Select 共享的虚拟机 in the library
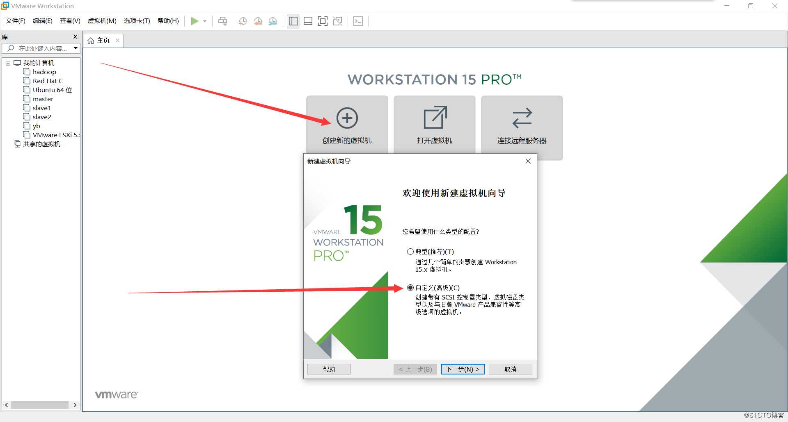This screenshot has width=788, height=422. click(x=42, y=144)
